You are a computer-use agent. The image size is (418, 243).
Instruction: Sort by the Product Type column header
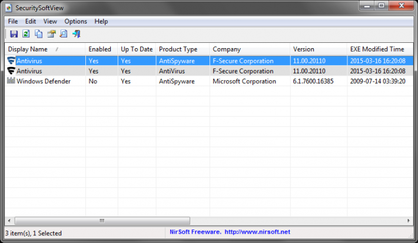[183, 49]
